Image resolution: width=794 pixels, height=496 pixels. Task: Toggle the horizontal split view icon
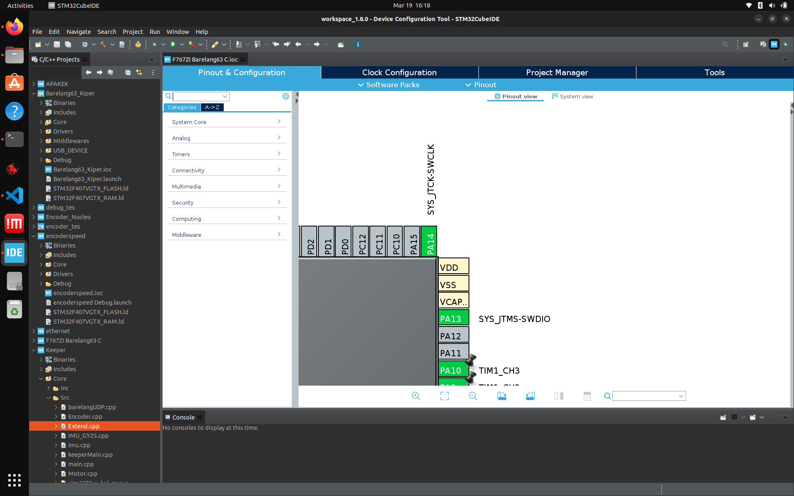pos(587,396)
